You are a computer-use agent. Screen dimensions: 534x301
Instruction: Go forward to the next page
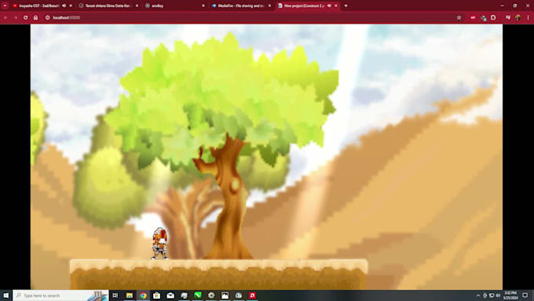pos(16,17)
